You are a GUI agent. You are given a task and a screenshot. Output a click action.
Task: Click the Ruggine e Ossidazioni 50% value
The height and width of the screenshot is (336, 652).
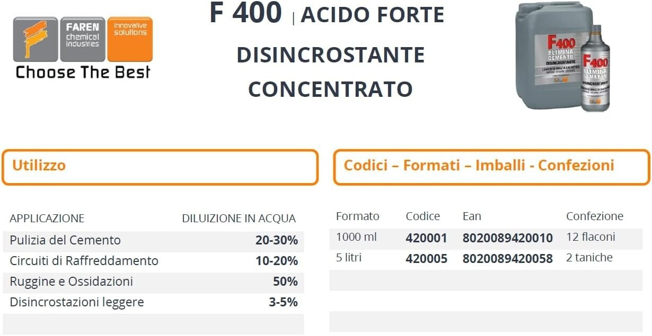click(x=285, y=281)
